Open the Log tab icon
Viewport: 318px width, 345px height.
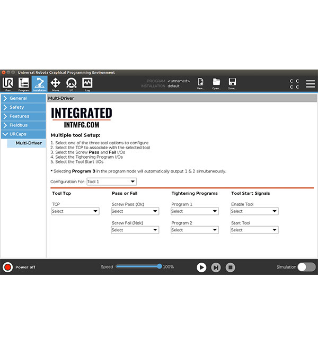pos(87,84)
